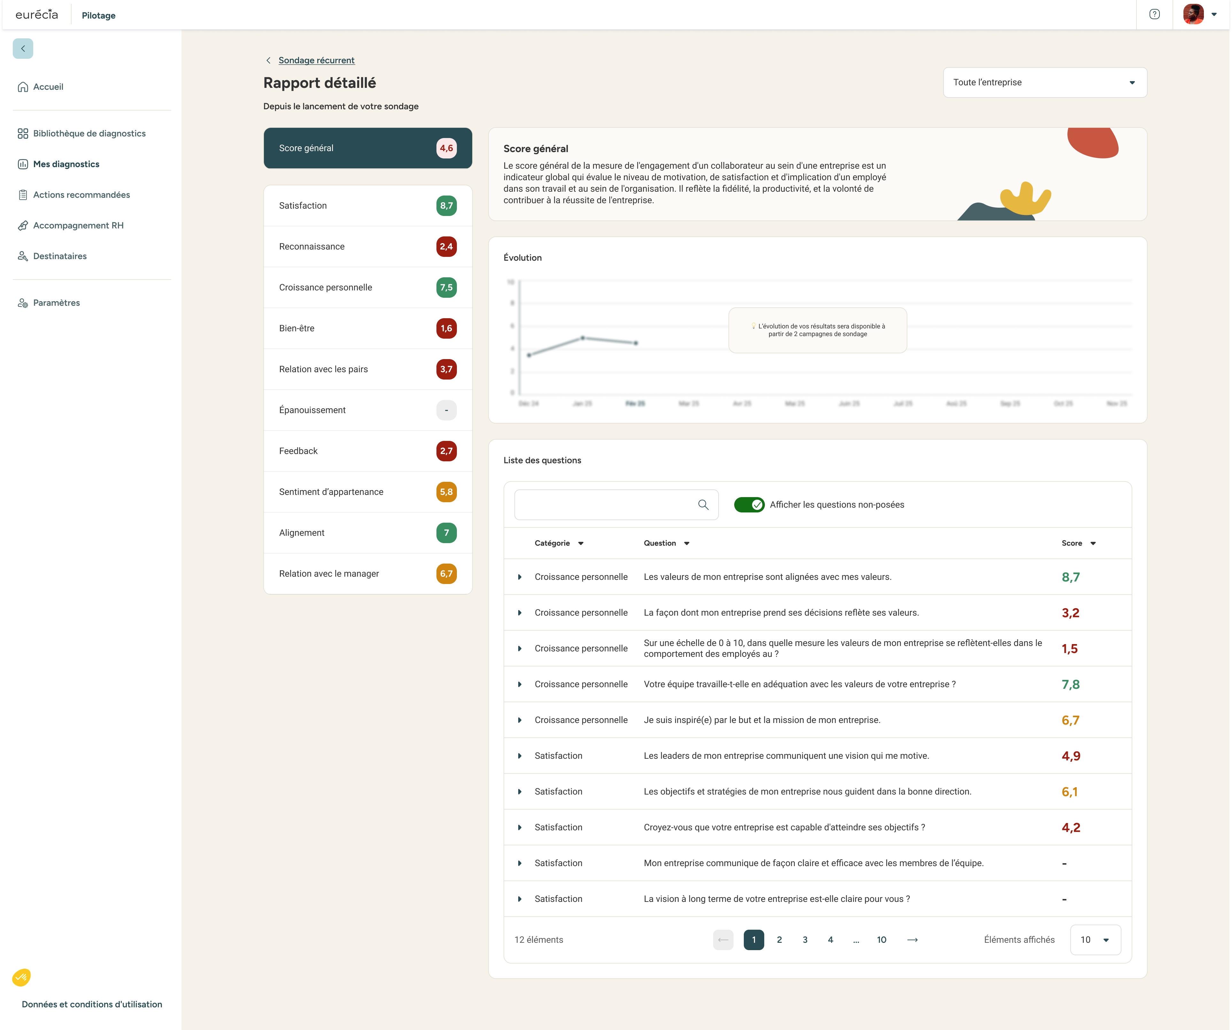The width and height of the screenshot is (1232, 1030).
Task: Disable Afficher les questions non-posées toggle
Action: pyautogui.click(x=749, y=504)
